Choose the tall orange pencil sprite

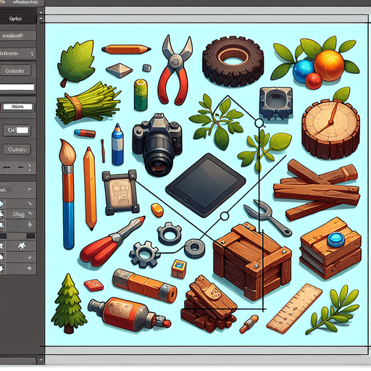[x=90, y=188]
